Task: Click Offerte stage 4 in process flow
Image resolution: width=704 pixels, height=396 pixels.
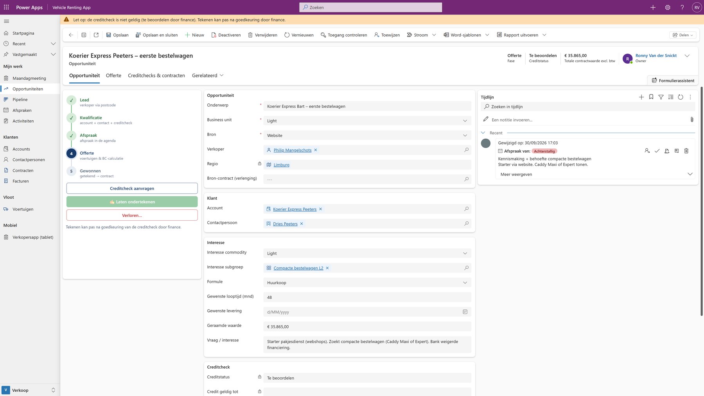Action: pos(71,153)
